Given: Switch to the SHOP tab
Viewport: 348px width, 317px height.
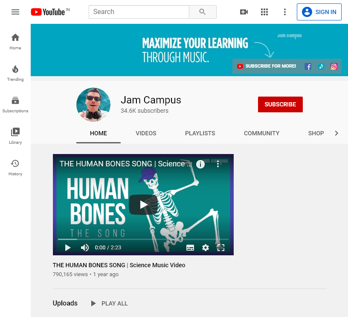Looking at the screenshot, I should click(x=316, y=133).
